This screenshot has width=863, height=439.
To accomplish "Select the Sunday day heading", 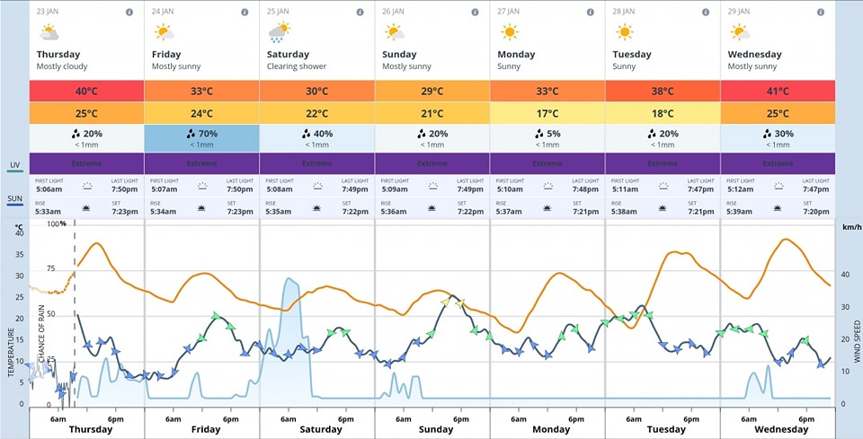I will pyautogui.click(x=399, y=55).
